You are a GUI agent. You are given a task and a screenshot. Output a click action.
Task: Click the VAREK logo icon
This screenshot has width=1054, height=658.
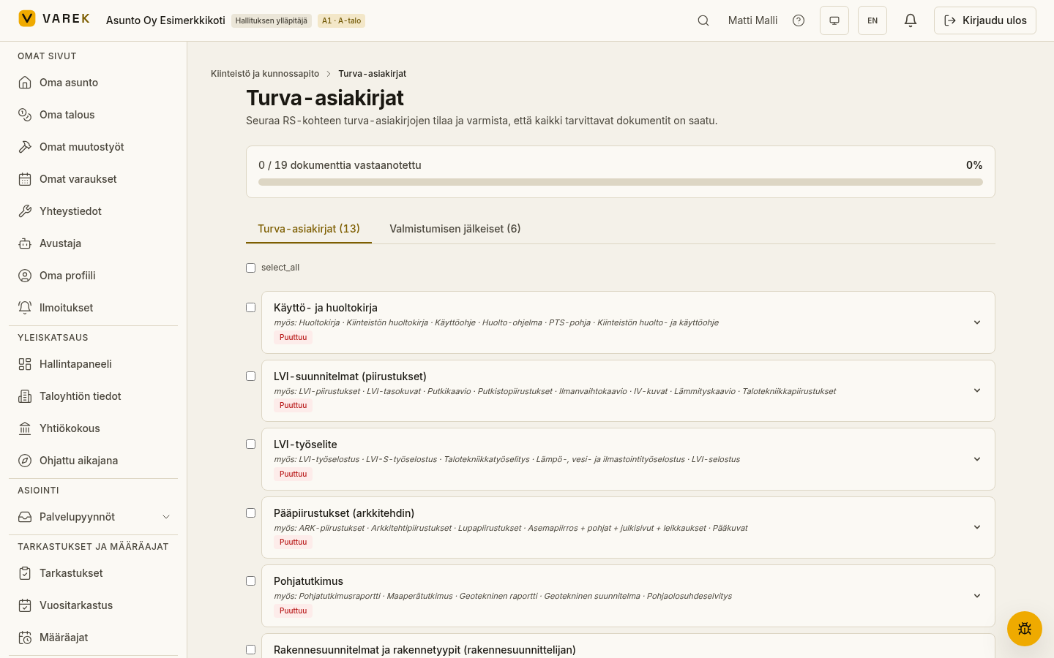(27, 18)
